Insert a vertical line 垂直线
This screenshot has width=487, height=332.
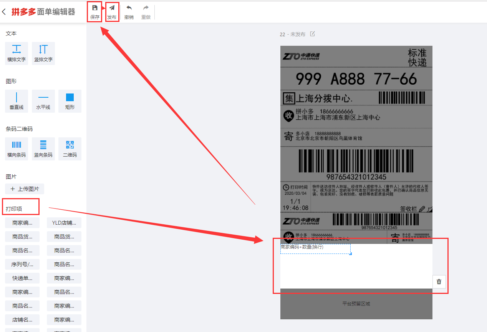pyautogui.click(x=17, y=101)
